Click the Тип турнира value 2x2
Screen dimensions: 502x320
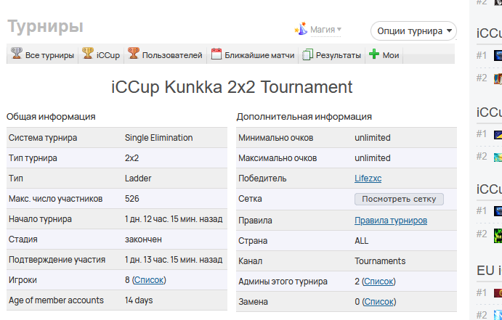(132, 158)
